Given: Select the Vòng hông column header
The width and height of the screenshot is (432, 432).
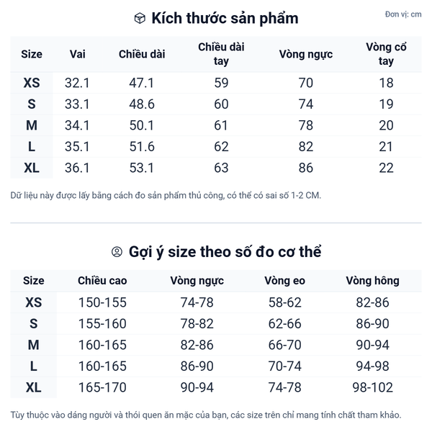Looking at the screenshot, I should pos(372,281).
